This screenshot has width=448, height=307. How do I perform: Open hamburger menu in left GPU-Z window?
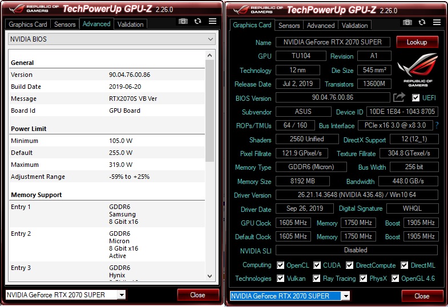(212, 21)
